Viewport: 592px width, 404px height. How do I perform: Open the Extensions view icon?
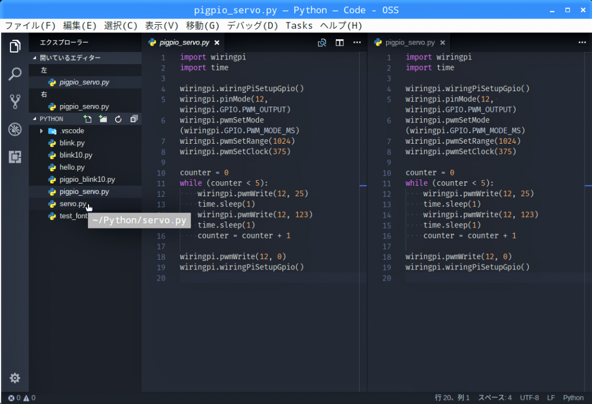point(15,156)
